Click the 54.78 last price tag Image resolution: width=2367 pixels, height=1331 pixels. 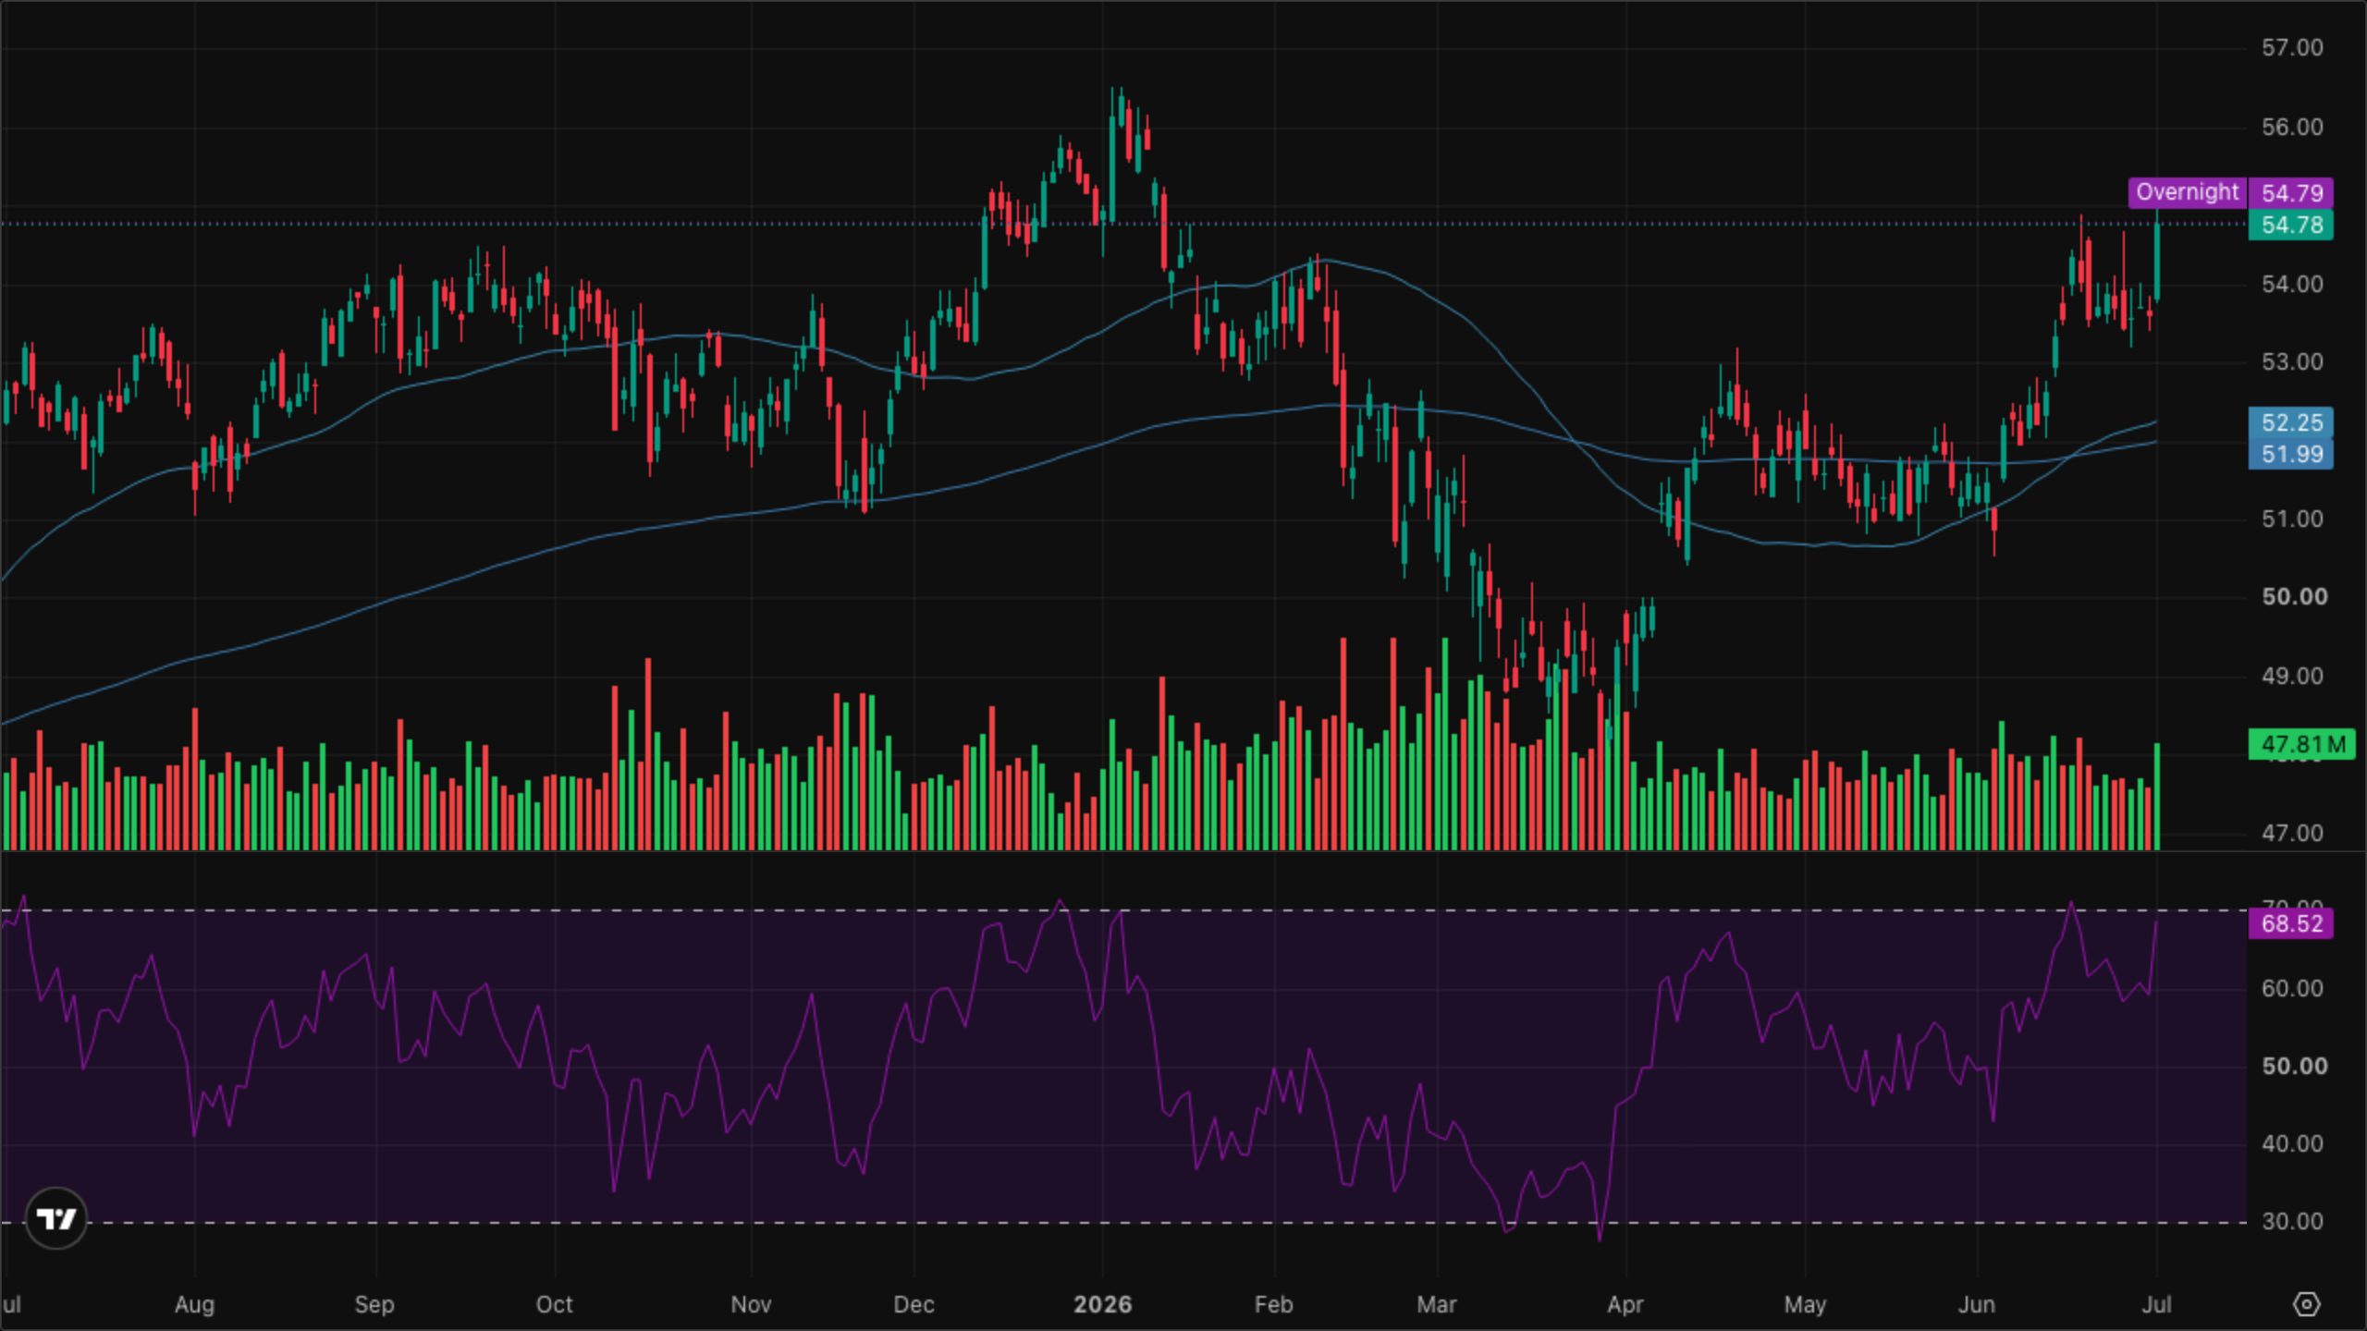[2291, 225]
